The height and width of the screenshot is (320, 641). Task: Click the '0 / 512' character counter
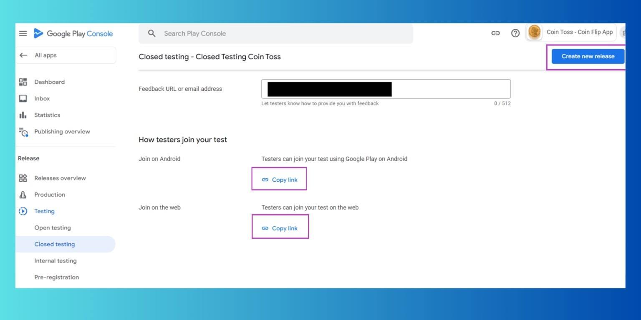click(502, 103)
